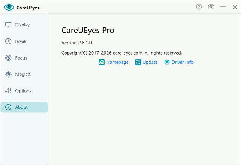This screenshot has height=165, width=241.
Task: Check for updates via Update link
Action: tap(150, 62)
